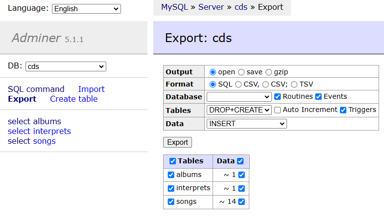Click the '~ 14' songs row count
Image resolution: width=384 pixels, height=220 pixels.
click(227, 201)
